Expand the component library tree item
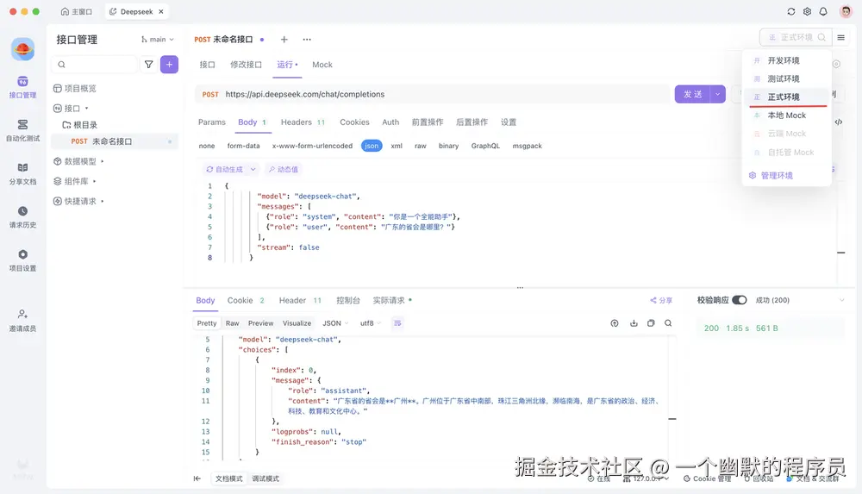Screen dimensions: 862x494 75,181
